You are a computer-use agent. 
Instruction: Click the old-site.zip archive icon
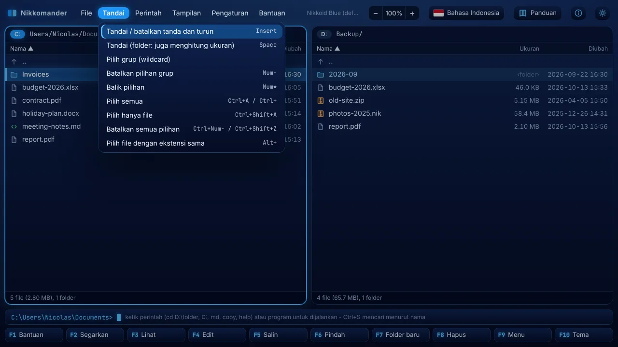pos(321,101)
